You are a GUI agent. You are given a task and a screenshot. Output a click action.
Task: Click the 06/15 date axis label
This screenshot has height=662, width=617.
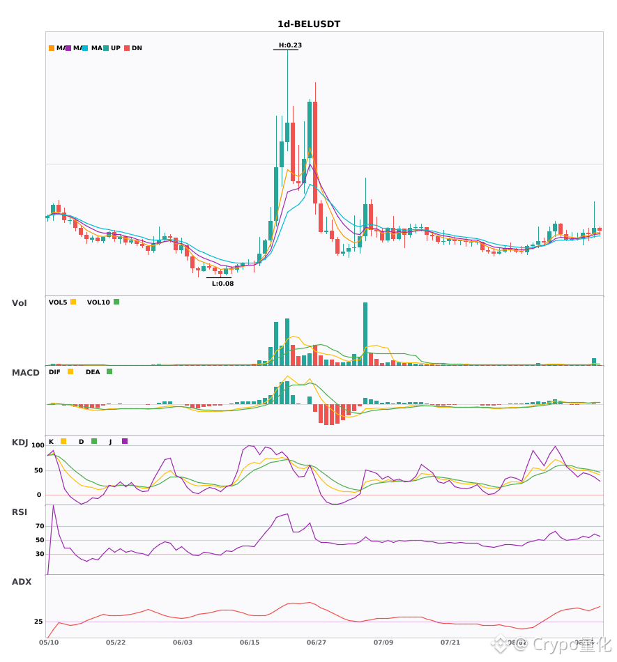pos(250,642)
